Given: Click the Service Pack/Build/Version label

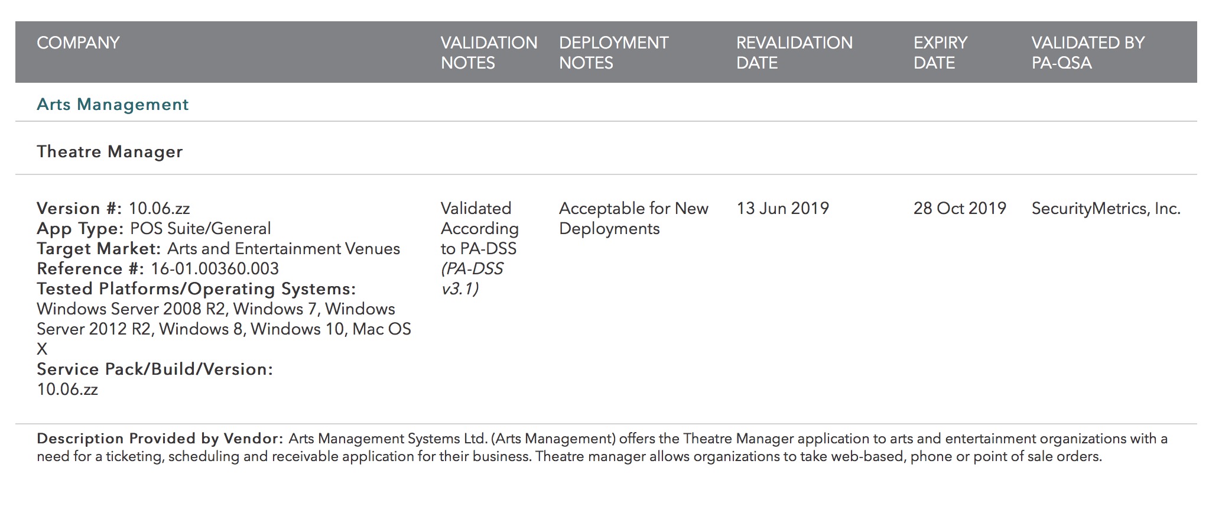Looking at the screenshot, I should 155,369.
